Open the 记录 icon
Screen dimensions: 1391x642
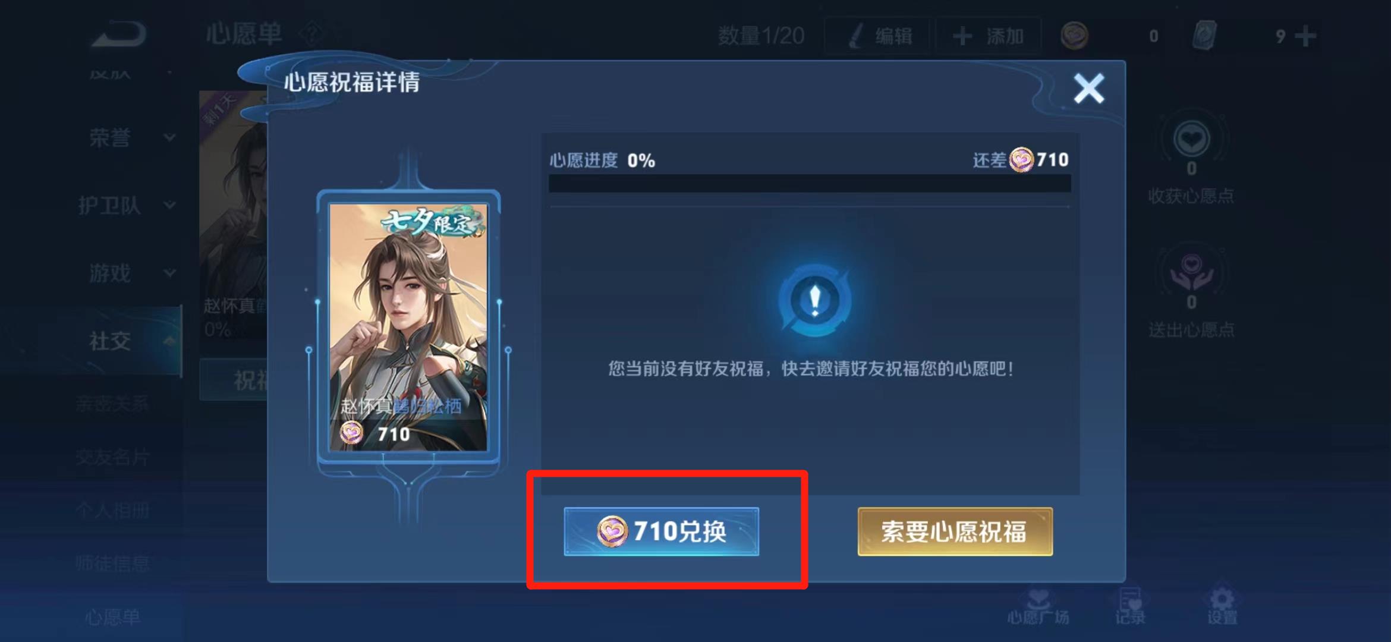click(1129, 597)
